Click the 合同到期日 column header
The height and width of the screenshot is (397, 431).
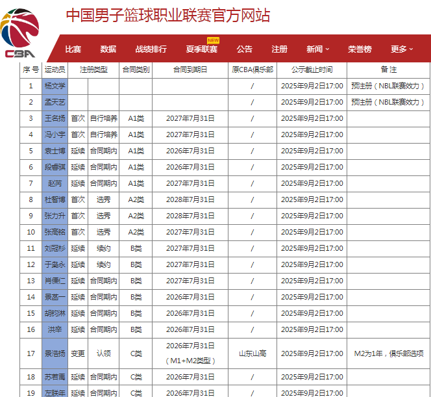click(190, 70)
